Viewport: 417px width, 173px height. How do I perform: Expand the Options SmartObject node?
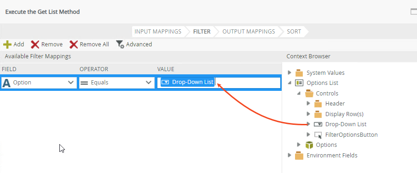pyautogui.click(x=299, y=145)
